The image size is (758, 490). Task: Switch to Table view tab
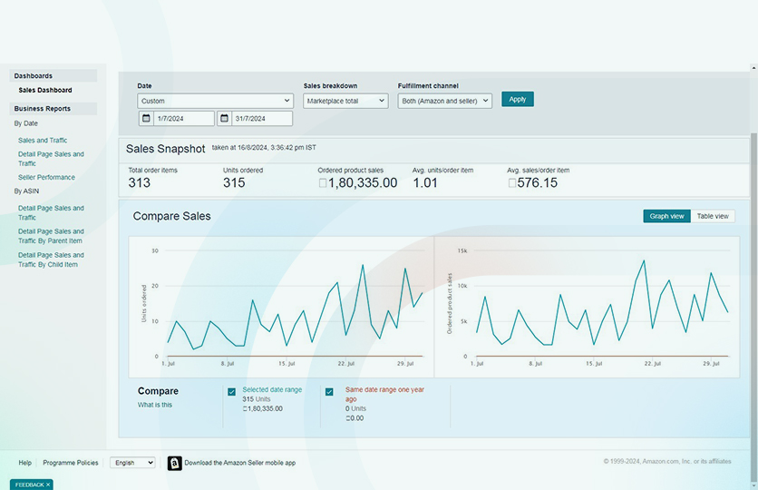click(x=712, y=216)
